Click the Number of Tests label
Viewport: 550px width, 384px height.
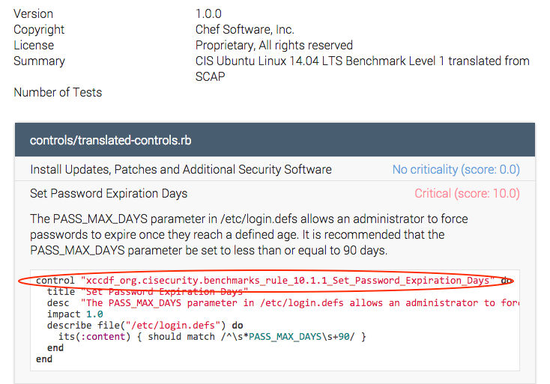(58, 92)
